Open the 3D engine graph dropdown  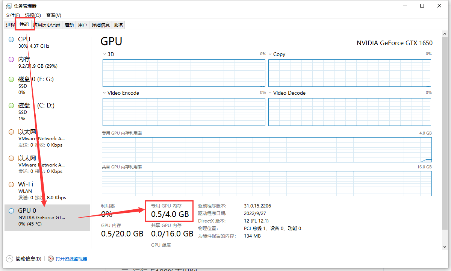click(104, 54)
